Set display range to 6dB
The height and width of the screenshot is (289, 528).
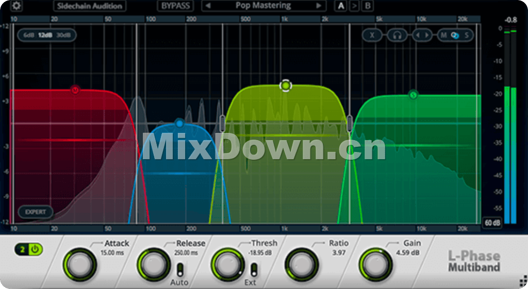click(28, 35)
